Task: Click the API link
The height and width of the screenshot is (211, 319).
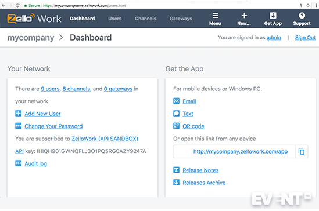Action: pyautogui.click(x=19, y=151)
